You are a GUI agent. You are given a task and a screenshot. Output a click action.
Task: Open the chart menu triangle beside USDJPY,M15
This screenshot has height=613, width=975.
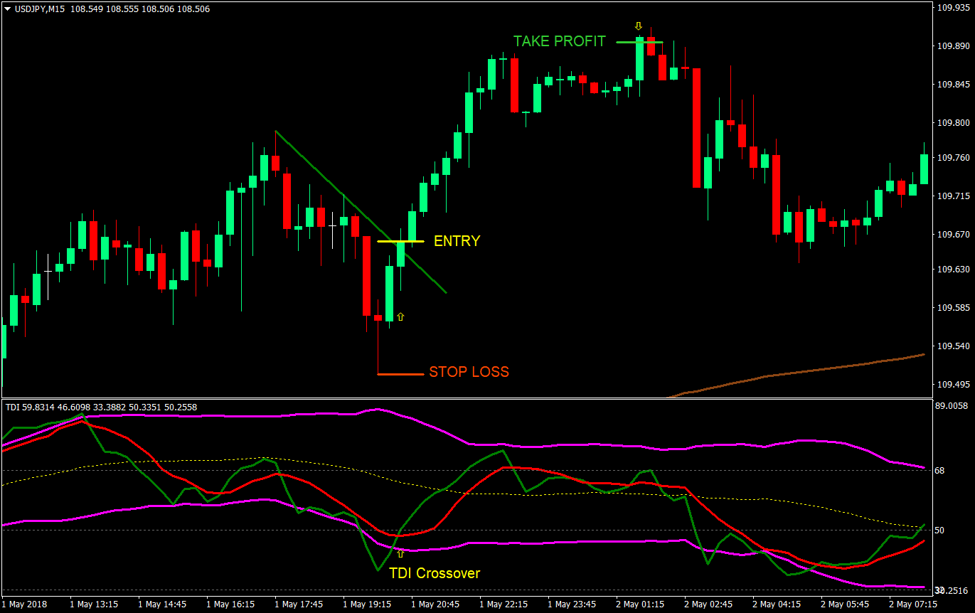[7, 9]
